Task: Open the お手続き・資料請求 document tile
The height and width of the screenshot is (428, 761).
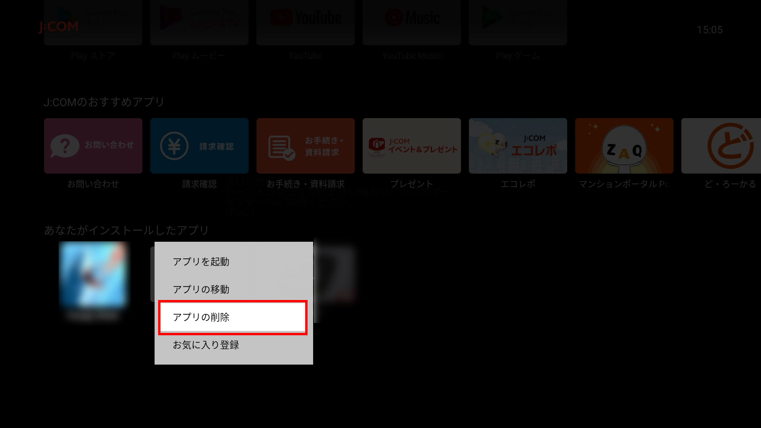Action: pyautogui.click(x=306, y=146)
